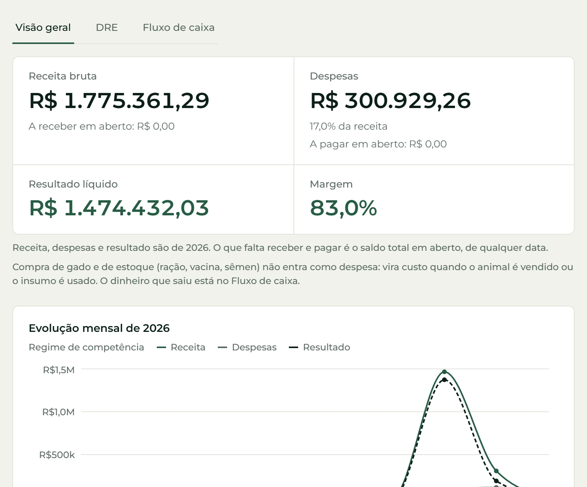Open the Fluxo de caixa tab
587x487 pixels.
[178, 28]
